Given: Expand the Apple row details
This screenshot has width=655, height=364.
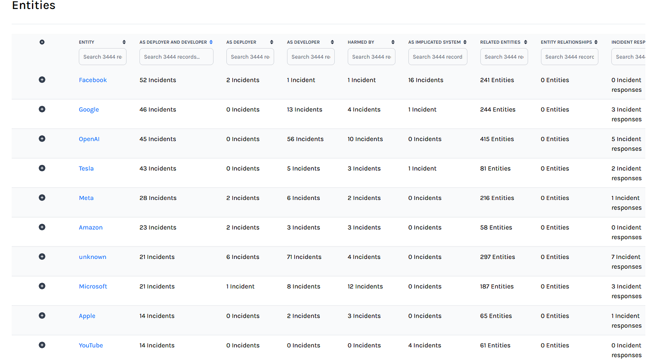Looking at the screenshot, I should click(x=42, y=315).
